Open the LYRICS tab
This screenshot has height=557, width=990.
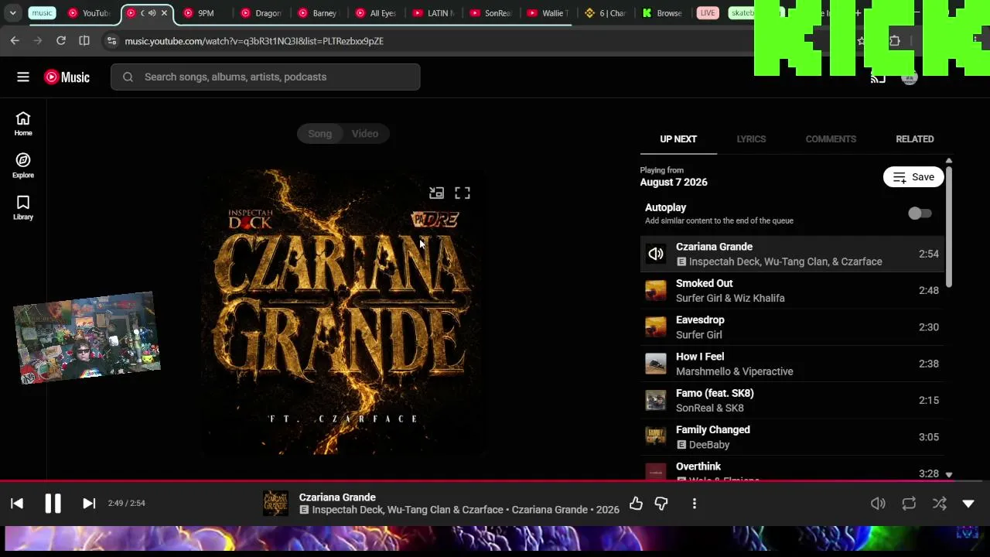(751, 139)
